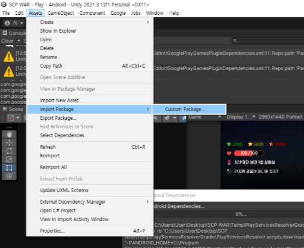
Task: Choose Delete in Assets menu
Action: [90, 48]
